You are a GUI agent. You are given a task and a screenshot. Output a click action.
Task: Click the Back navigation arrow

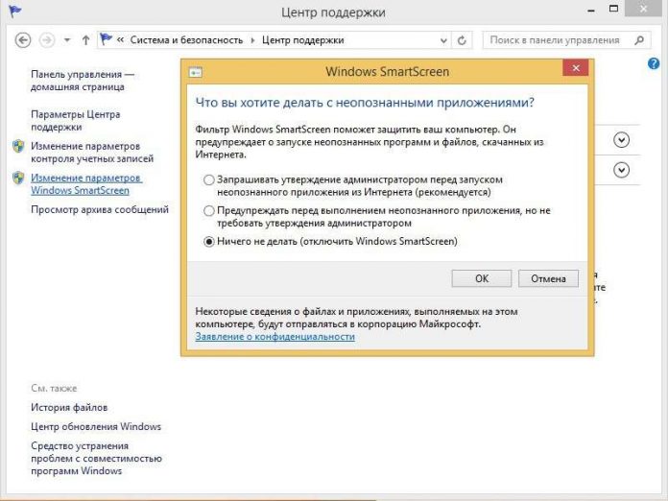(x=23, y=40)
